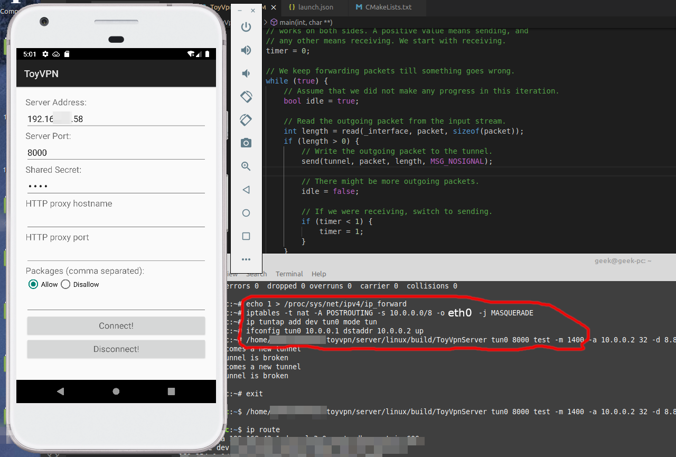
Task: Select the Allow packages radio button
Action: (x=33, y=284)
